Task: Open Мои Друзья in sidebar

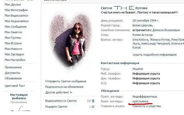Action: (x=13, y=5)
